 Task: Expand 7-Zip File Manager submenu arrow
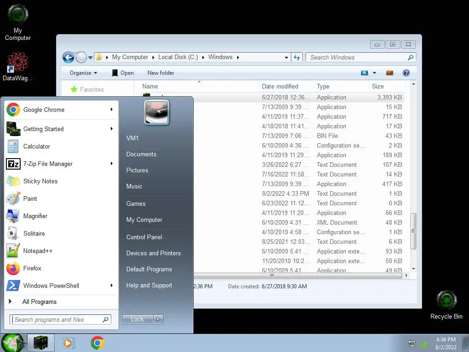(112, 164)
